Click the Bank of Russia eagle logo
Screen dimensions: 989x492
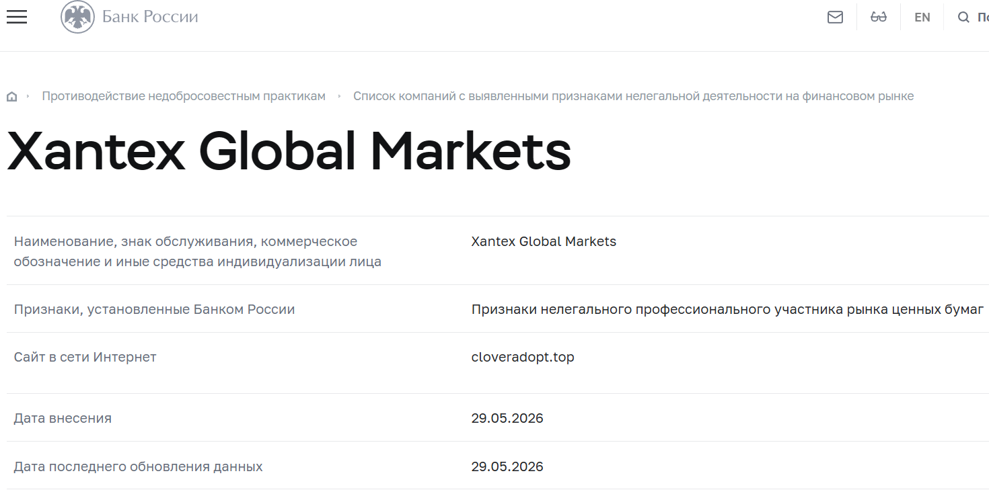click(x=77, y=17)
